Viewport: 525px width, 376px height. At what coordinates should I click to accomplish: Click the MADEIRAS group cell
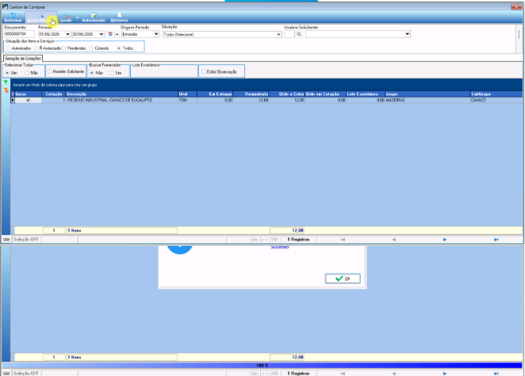[x=427, y=100]
